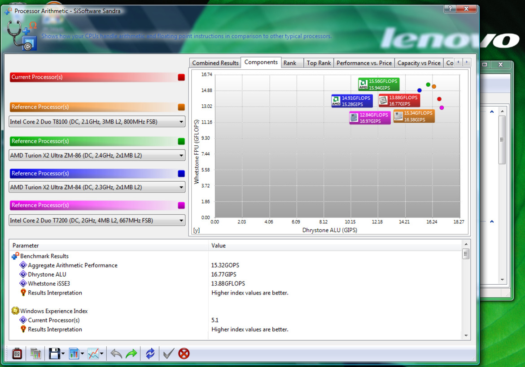
Task: Click the gray back arrow icon
Action: [x=116, y=353]
